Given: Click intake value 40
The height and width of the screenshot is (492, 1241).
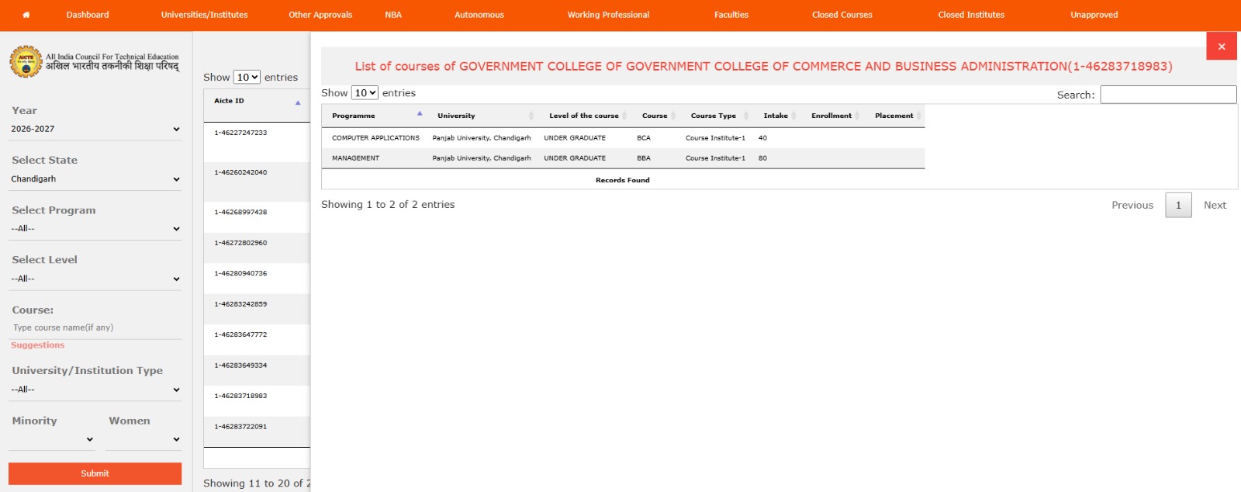Looking at the screenshot, I should tap(762, 138).
